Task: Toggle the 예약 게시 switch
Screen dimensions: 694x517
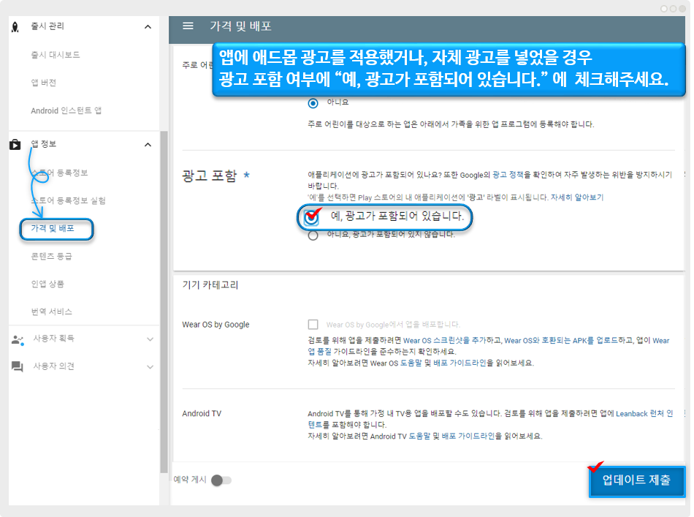Action: (x=221, y=480)
